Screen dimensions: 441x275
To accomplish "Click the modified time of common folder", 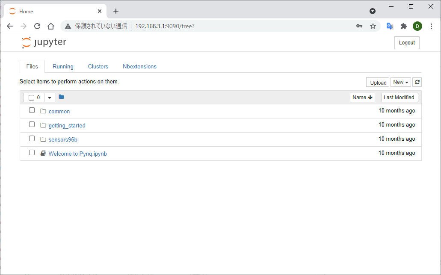I will click(x=397, y=110).
